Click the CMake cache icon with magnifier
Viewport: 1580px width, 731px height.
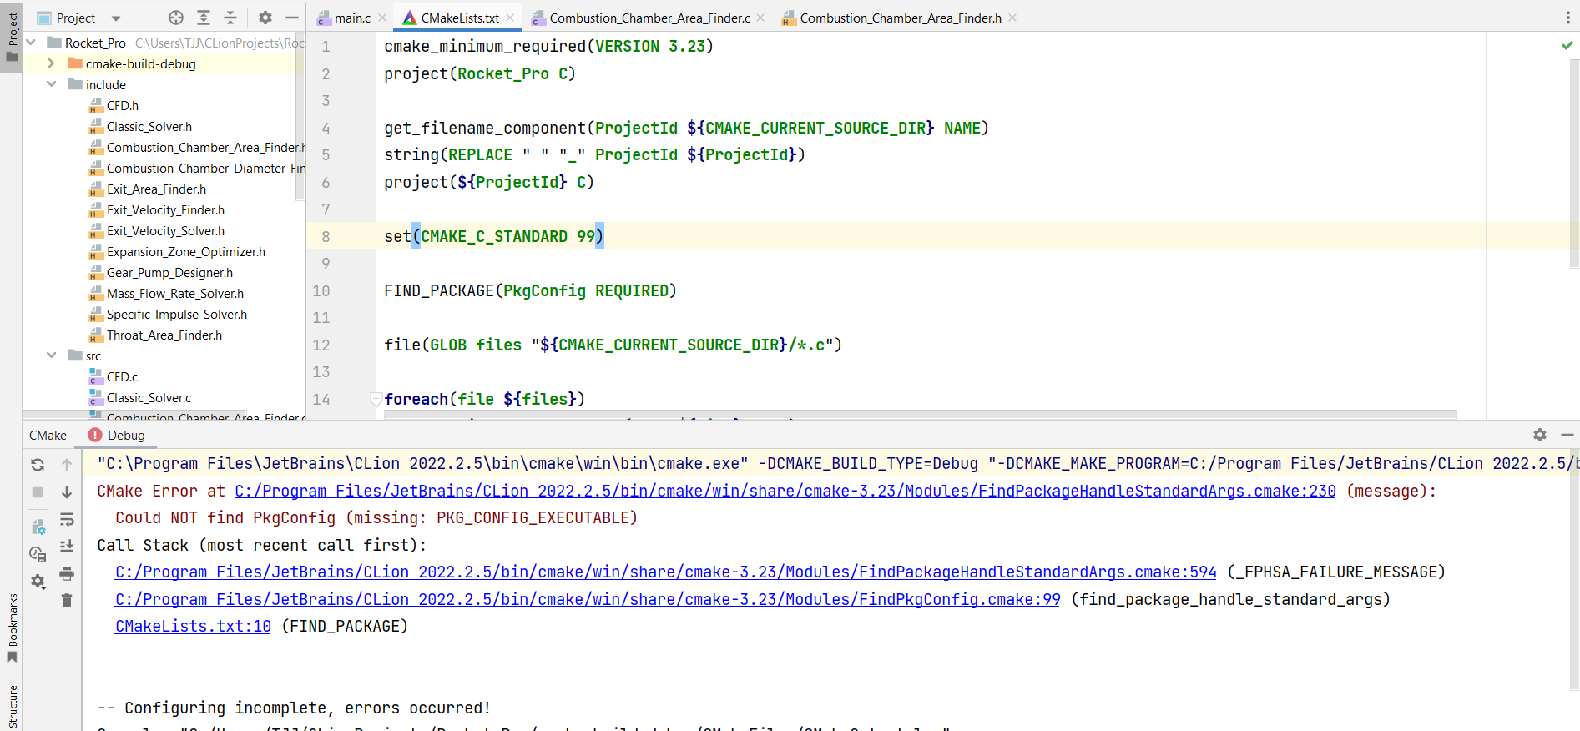[x=38, y=553]
